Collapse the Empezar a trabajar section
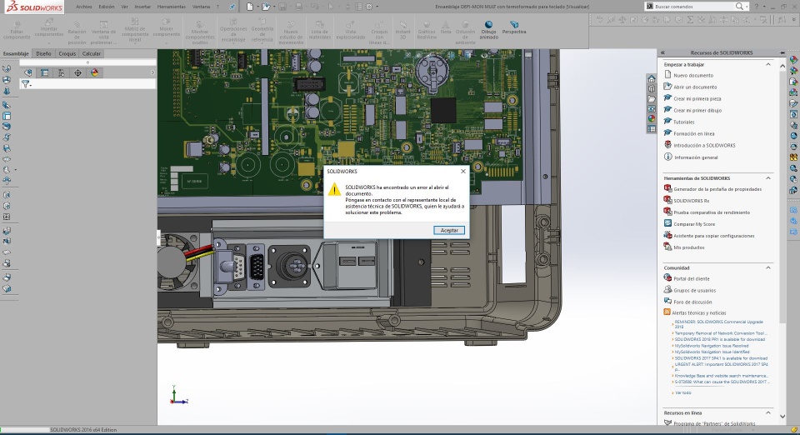This screenshot has height=435, width=800. (767, 63)
